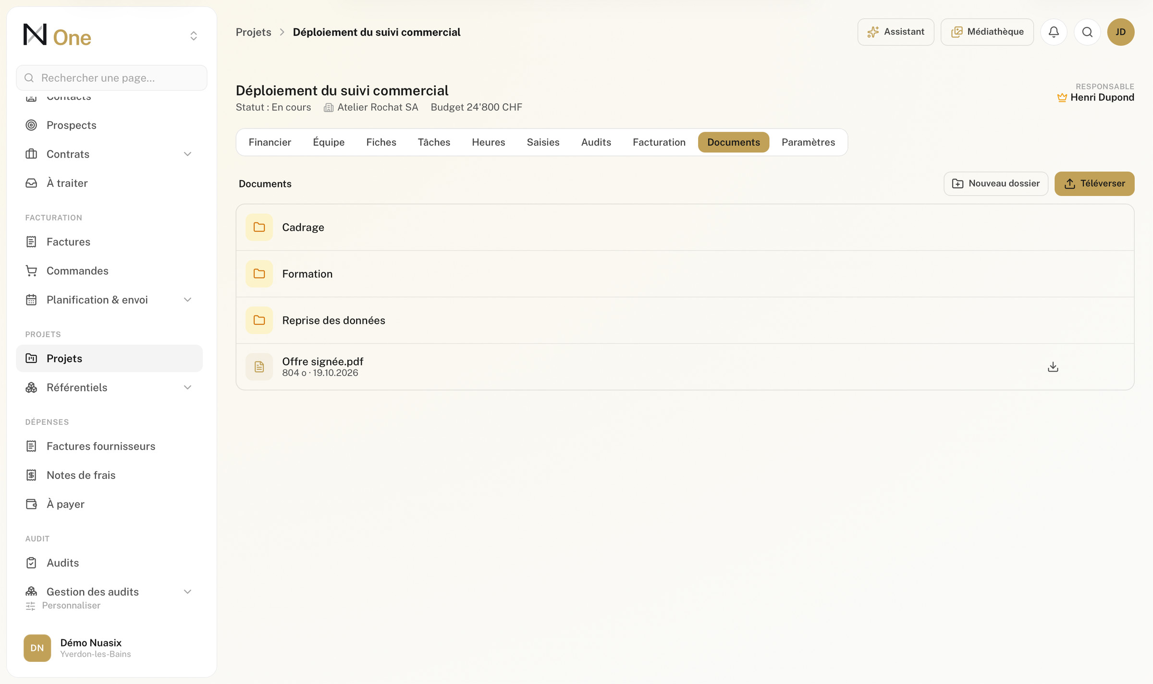The height and width of the screenshot is (684, 1153).
Task: Switch to the Heures tab
Action: click(488, 142)
